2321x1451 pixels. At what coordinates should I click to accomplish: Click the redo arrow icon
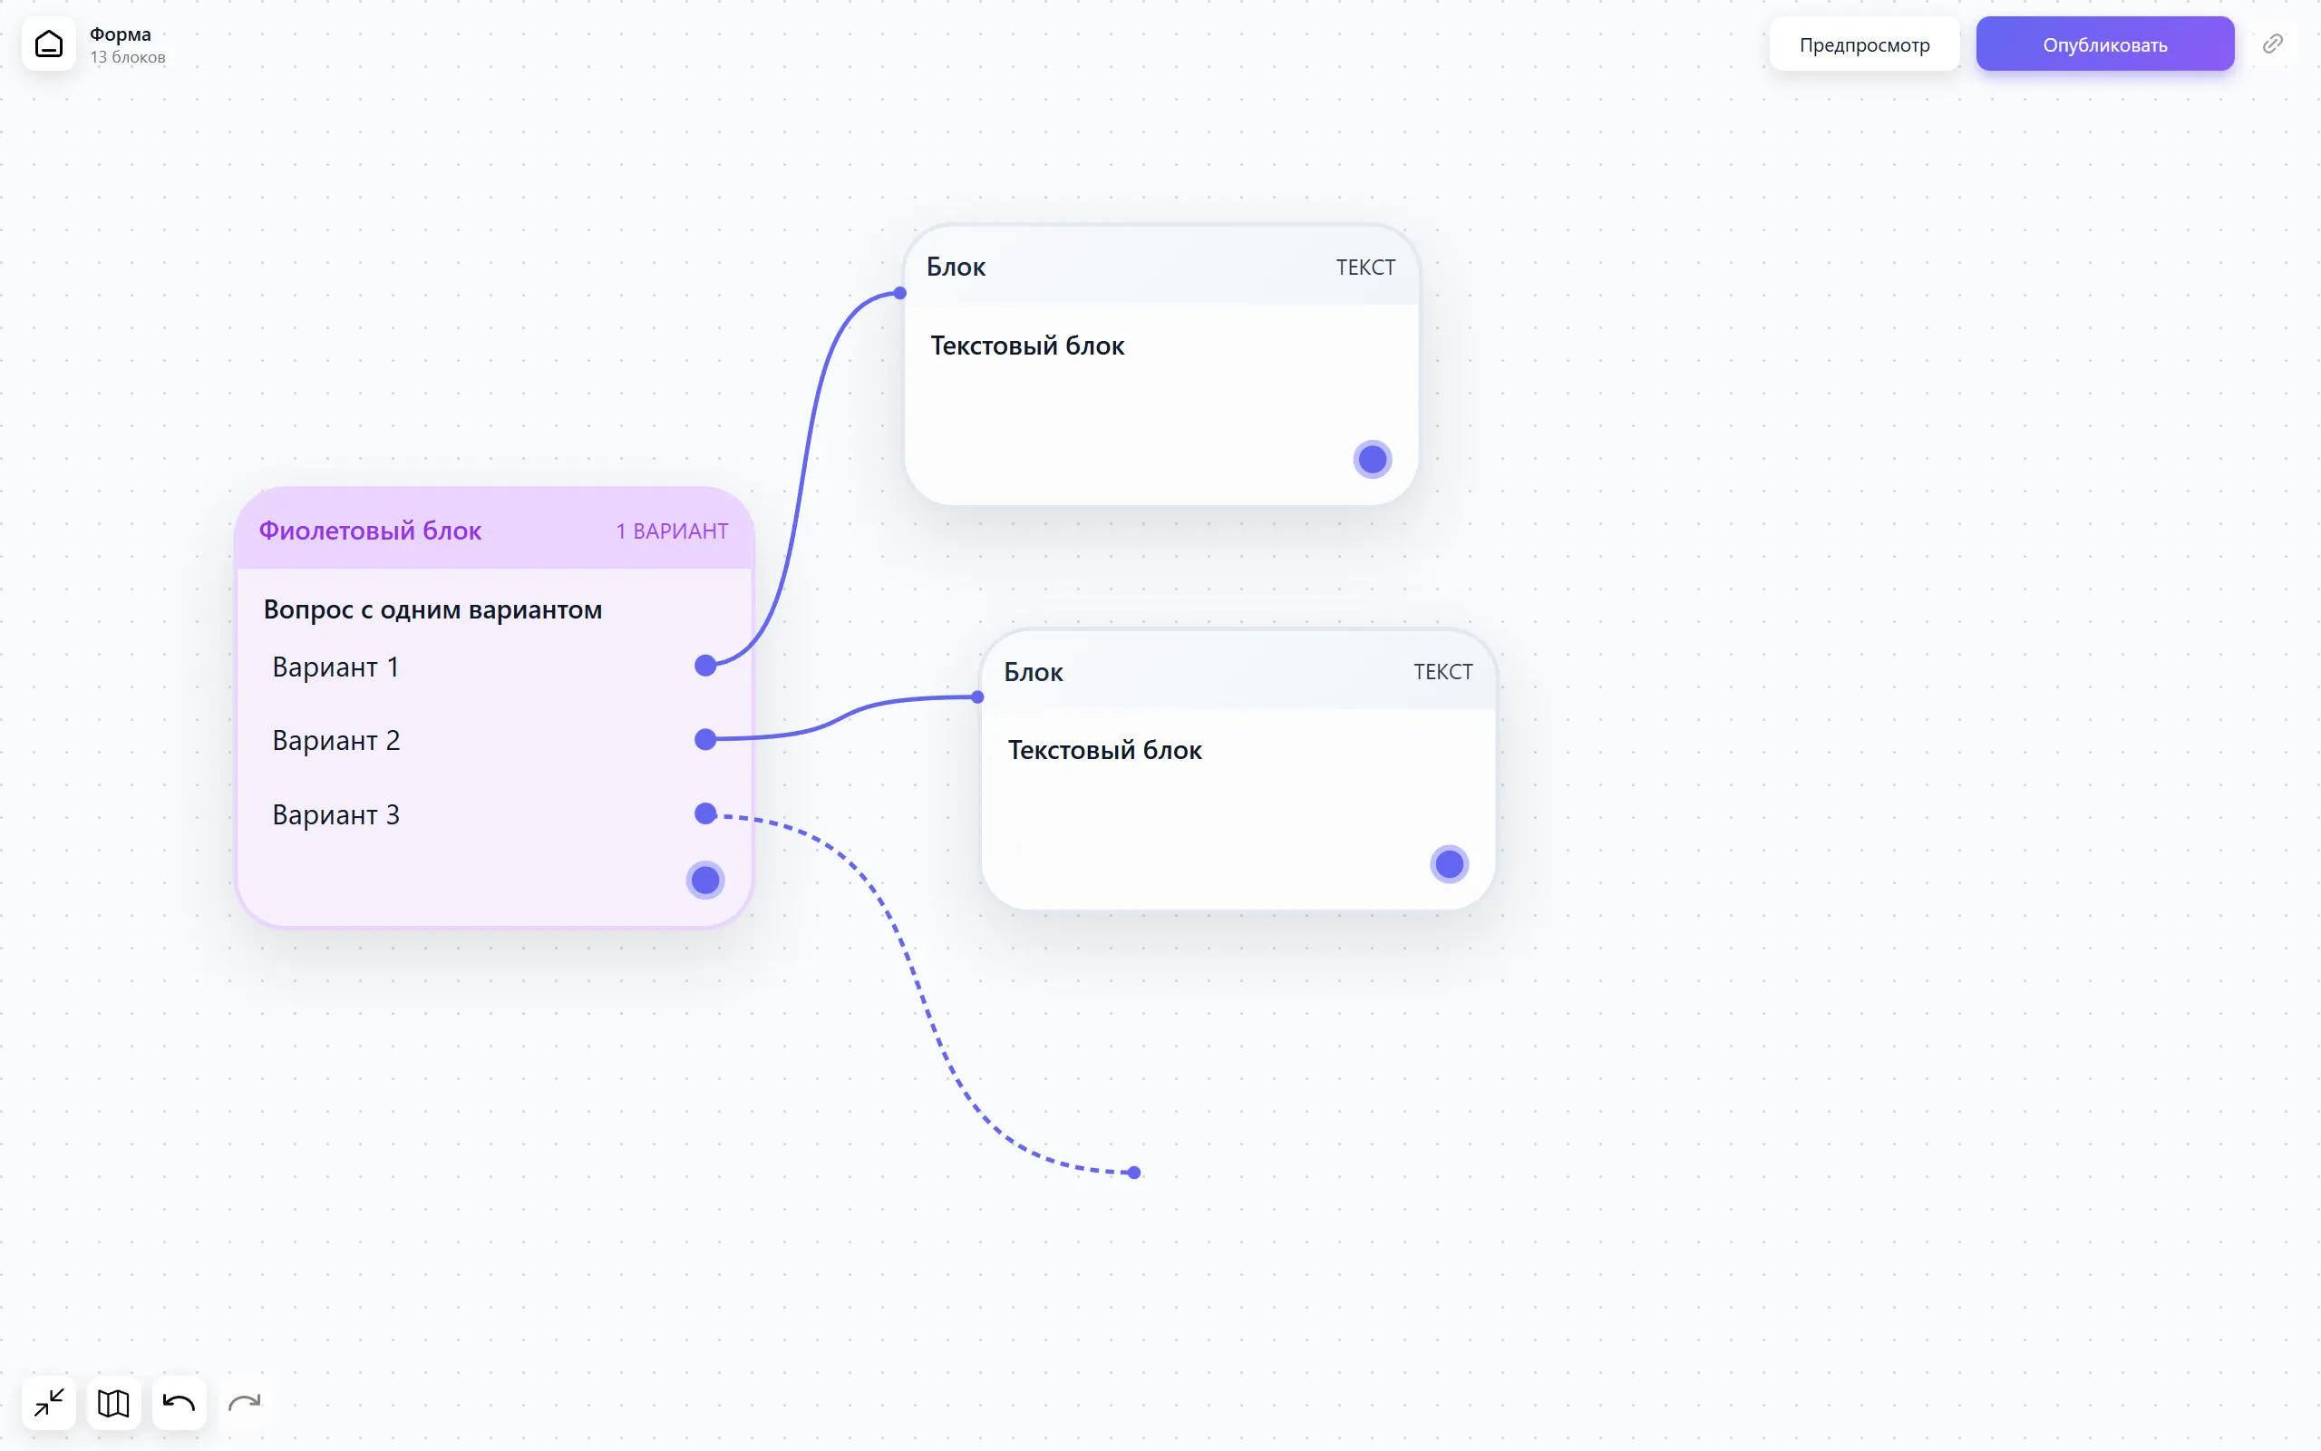coord(245,1403)
